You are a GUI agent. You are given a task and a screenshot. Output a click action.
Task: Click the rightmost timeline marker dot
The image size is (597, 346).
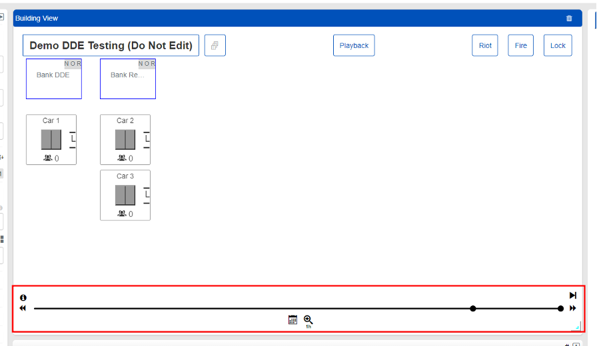pyautogui.click(x=560, y=309)
